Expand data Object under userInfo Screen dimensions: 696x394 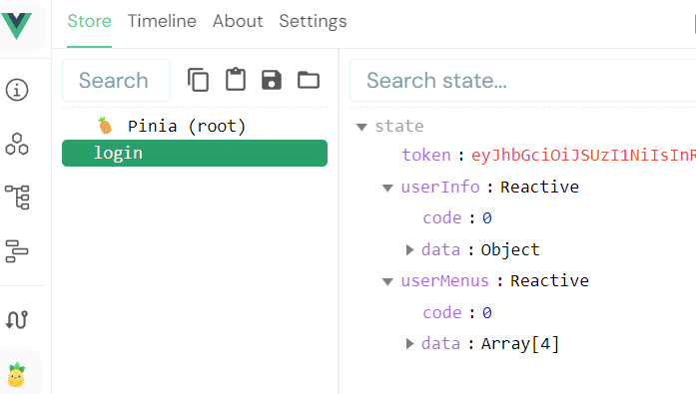[x=409, y=250]
